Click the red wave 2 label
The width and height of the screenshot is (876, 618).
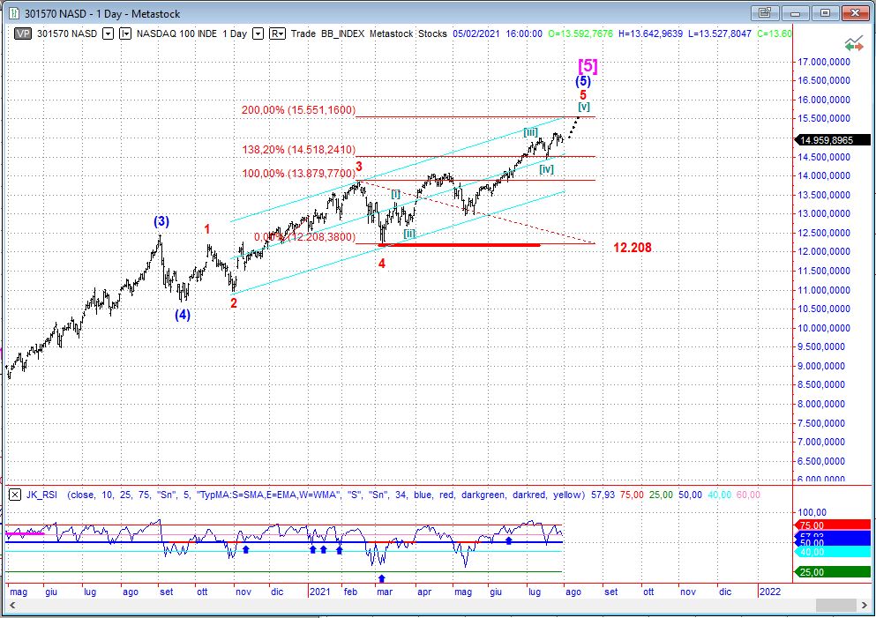click(234, 302)
